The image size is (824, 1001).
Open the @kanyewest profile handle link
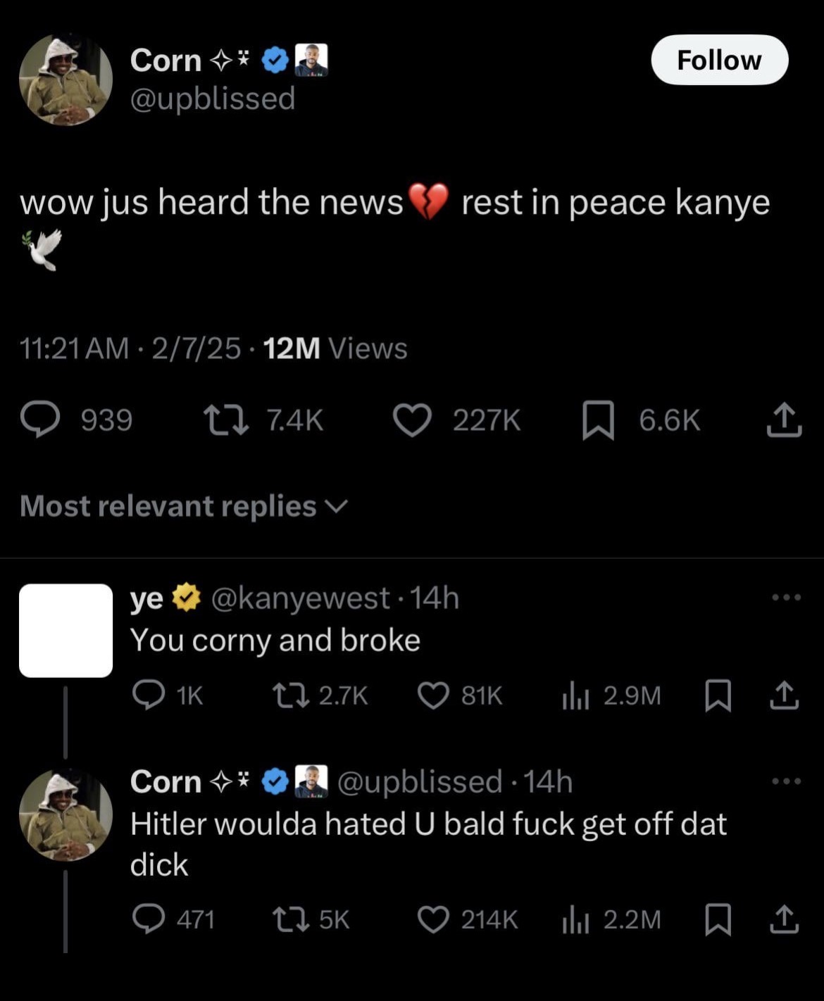pyautogui.click(x=300, y=598)
